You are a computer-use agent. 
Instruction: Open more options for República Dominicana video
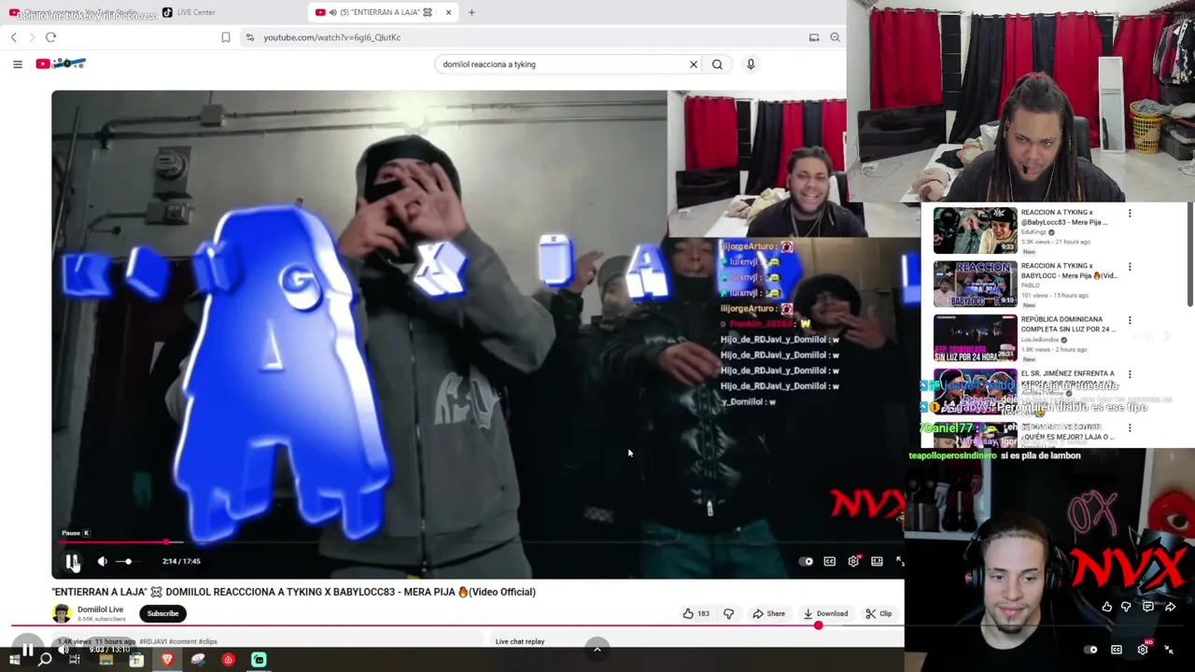click(1130, 320)
